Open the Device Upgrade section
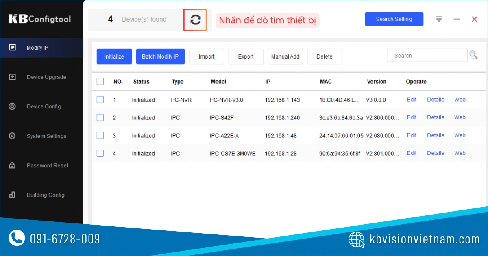488x256 pixels. pos(46,77)
